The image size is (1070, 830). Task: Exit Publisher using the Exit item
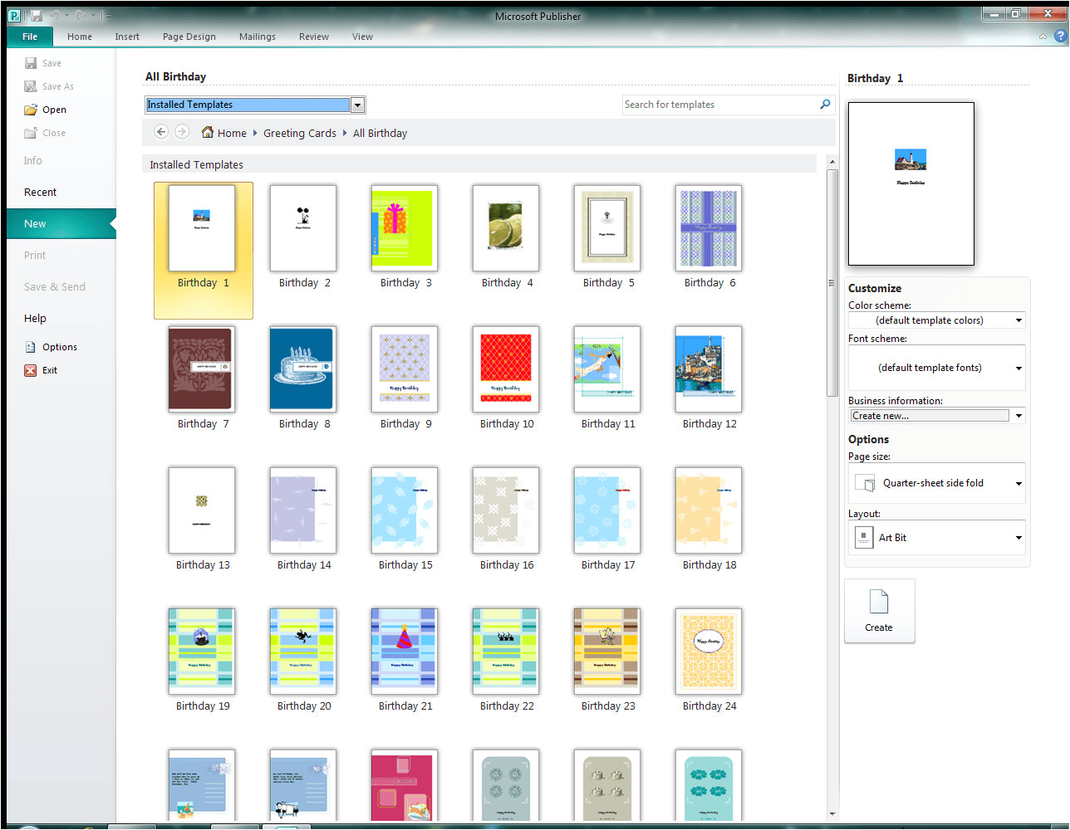[41, 370]
